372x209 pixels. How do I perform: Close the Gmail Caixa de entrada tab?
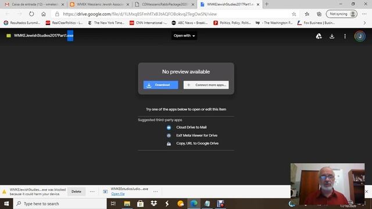pyautogui.click(x=63, y=4)
